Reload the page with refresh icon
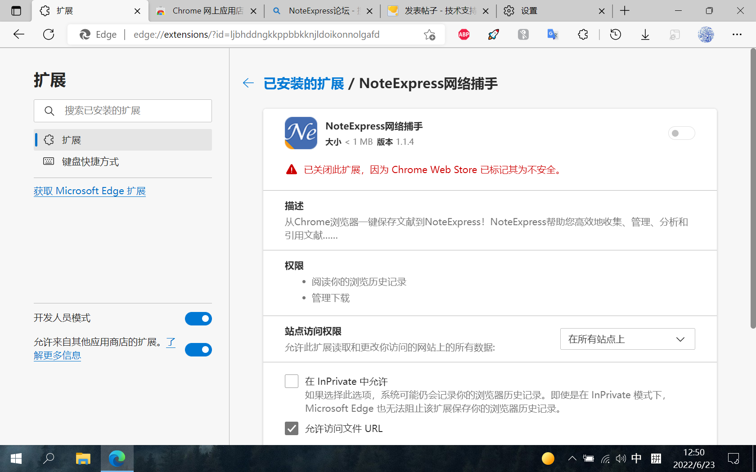This screenshot has width=756, height=472. coord(49,34)
